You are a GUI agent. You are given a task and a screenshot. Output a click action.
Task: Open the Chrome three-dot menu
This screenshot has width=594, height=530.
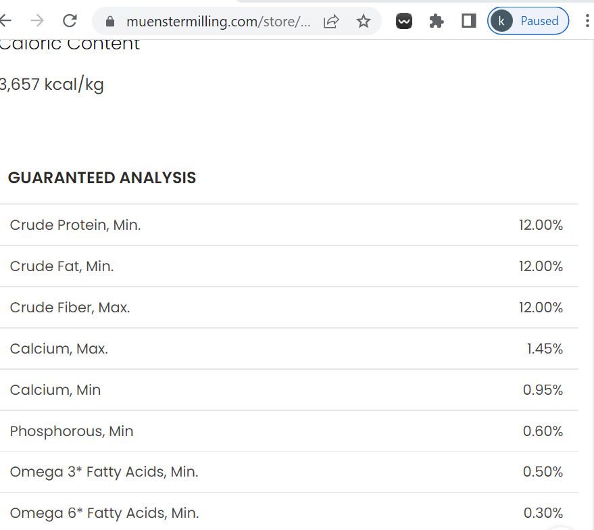coord(587,21)
